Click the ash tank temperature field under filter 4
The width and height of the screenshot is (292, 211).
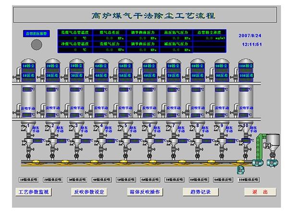(110, 141)
